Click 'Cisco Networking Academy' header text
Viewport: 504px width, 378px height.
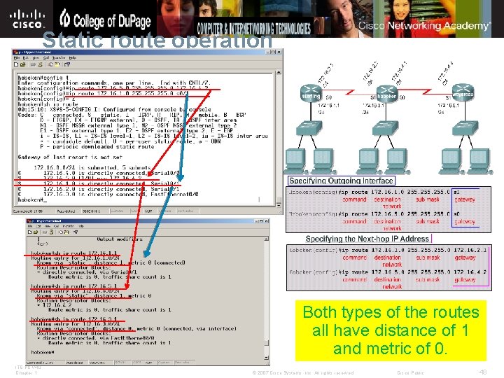coord(424,25)
